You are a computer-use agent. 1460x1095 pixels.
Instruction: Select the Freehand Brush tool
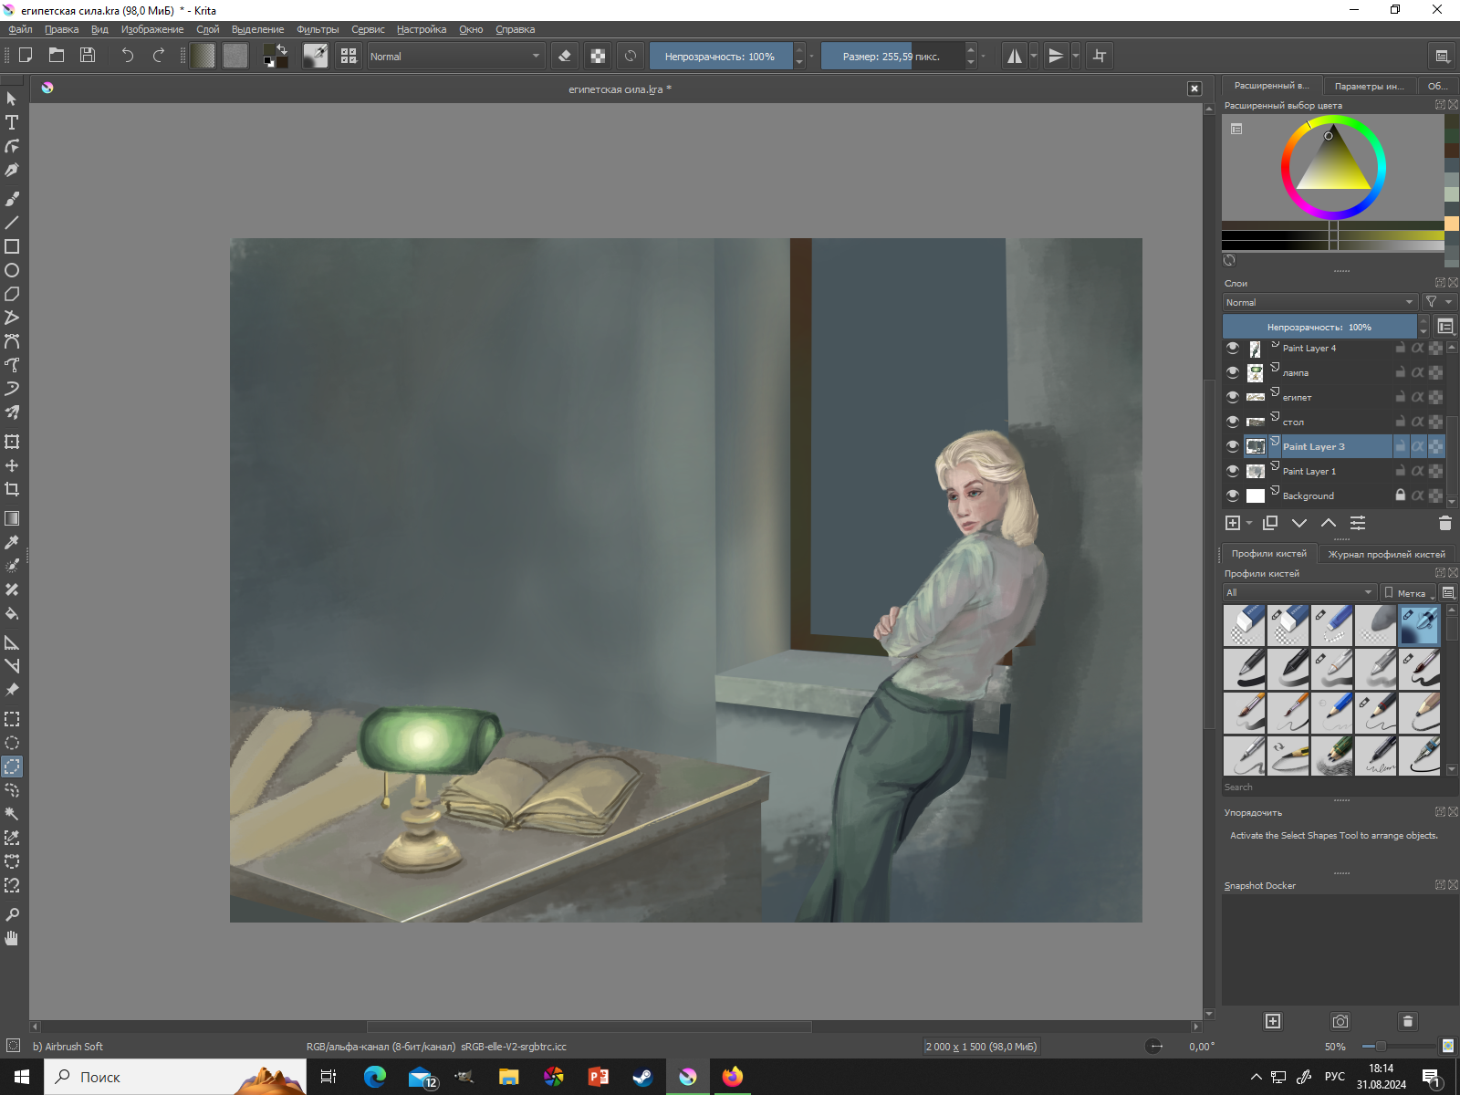click(12, 198)
